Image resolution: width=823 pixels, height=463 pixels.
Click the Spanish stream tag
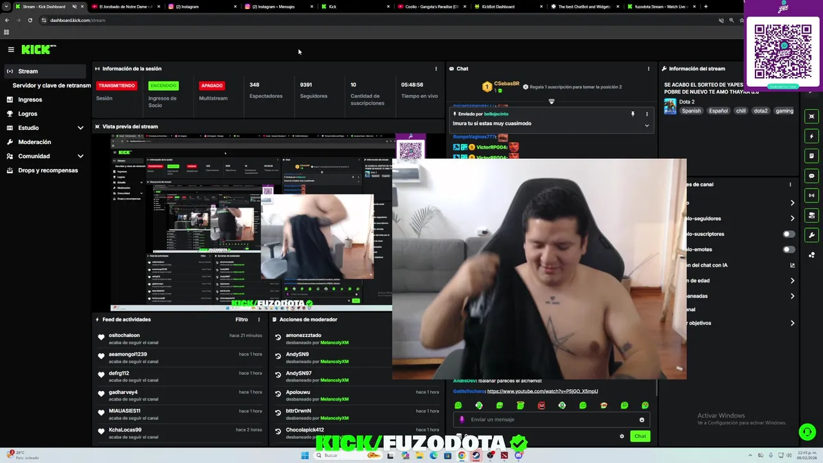click(691, 111)
